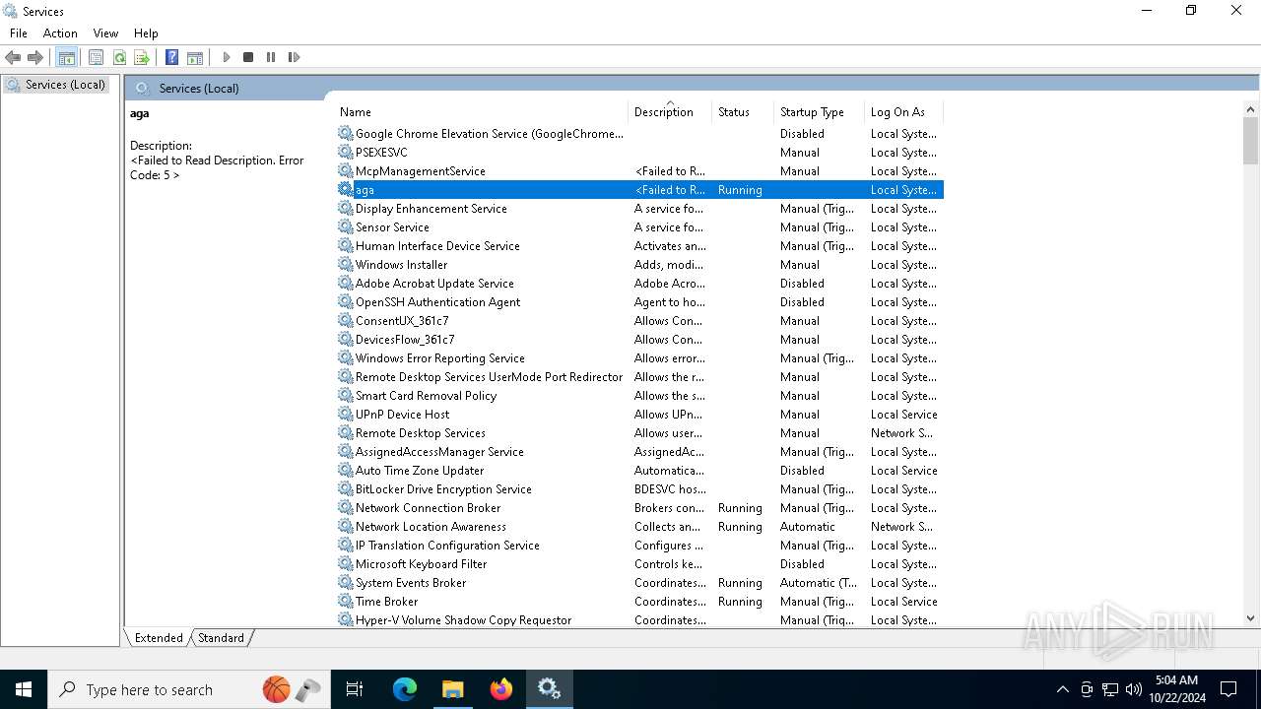Toggle Show/Hide Console Tree toolbar icon

pos(66,57)
